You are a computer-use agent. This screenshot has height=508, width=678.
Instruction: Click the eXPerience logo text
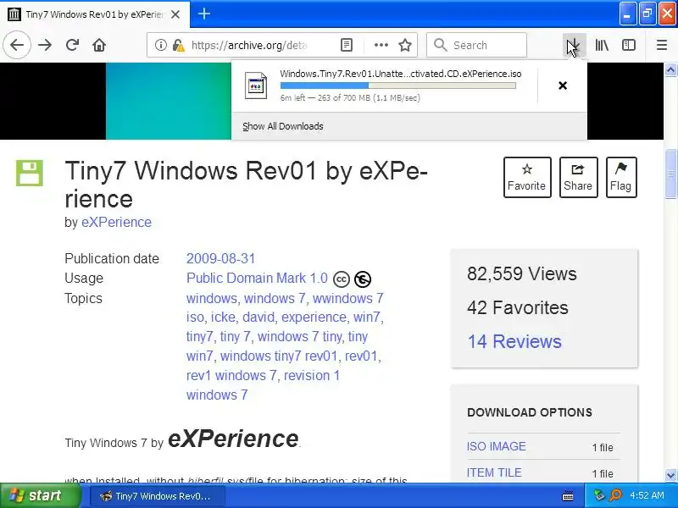(x=233, y=439)
